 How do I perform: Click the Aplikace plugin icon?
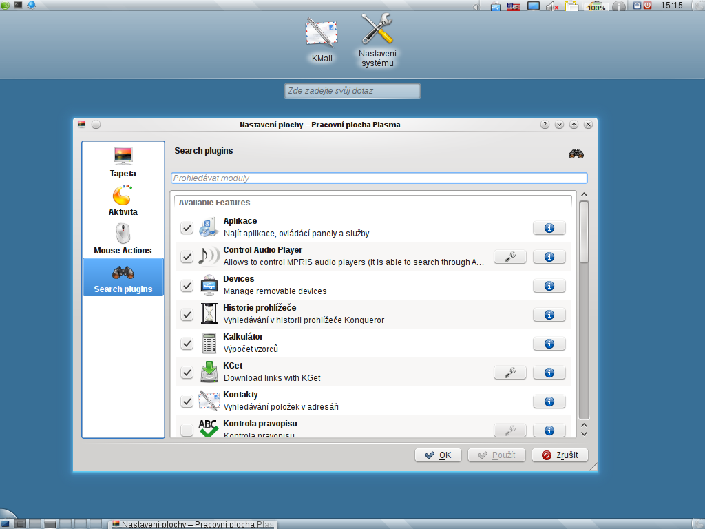point(209,227)
